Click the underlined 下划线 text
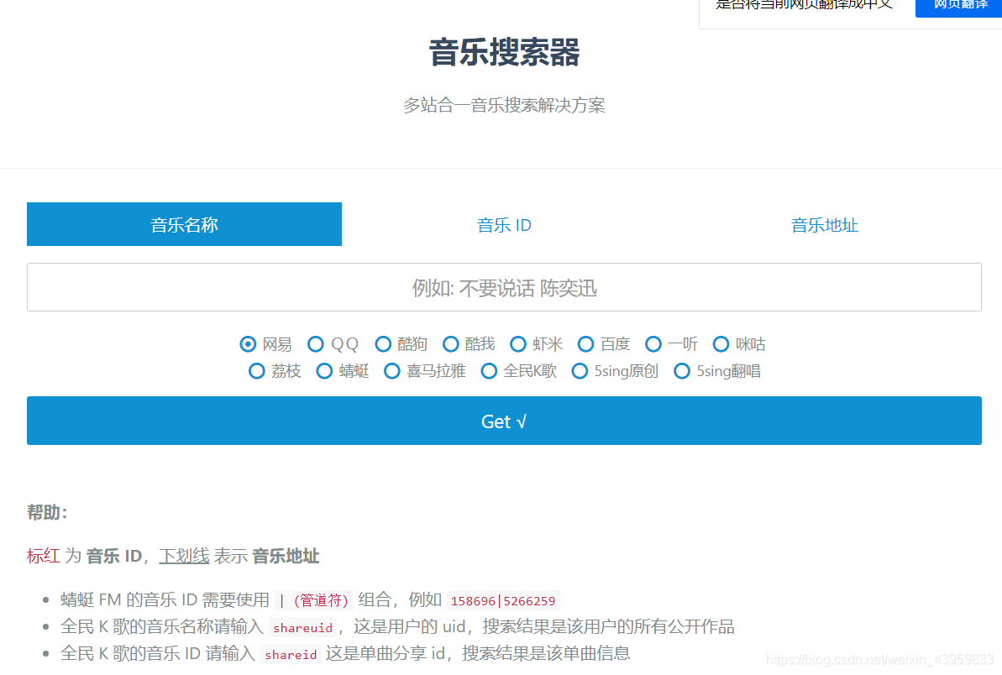Screen dimensions: 1002x675 [x=184, y=556]
